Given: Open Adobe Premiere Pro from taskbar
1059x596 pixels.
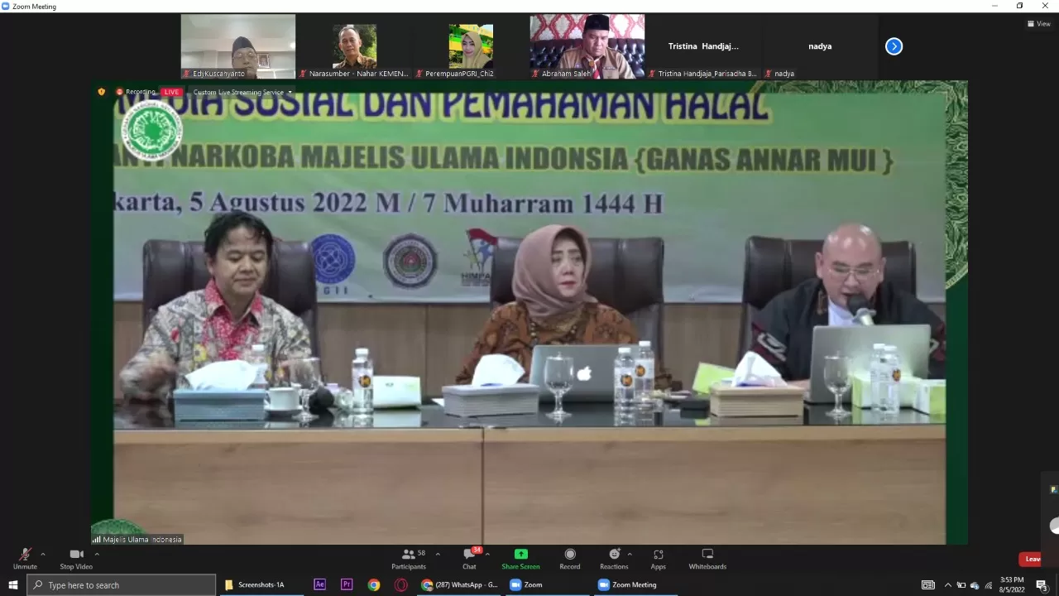Looking at the screenshot, I should (x=347, y=584).
